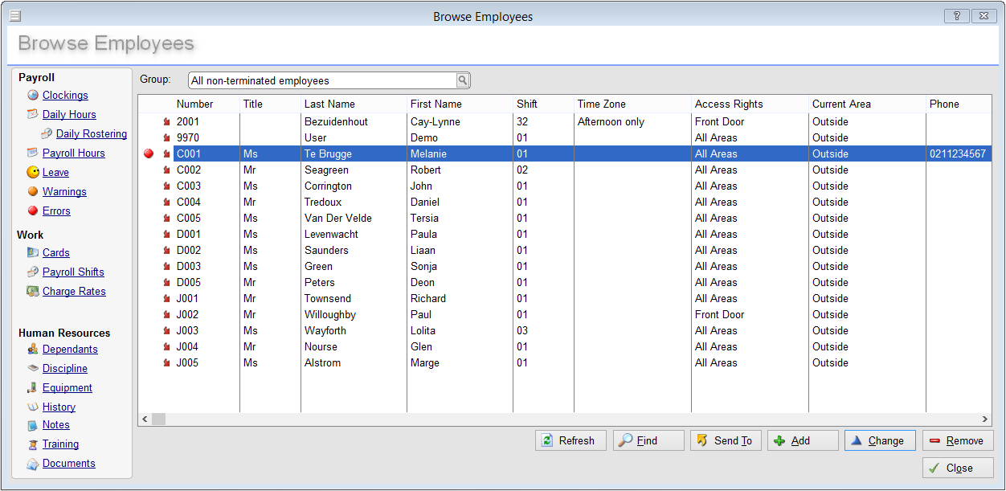Click the red Errors ball icon
This screenshot has width=1006, height=491.
tap(33, 211)
